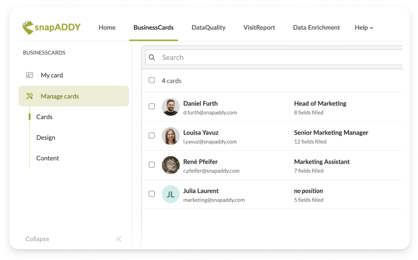
Task: Click the 5 fields filled text
Action: [309, 200]
